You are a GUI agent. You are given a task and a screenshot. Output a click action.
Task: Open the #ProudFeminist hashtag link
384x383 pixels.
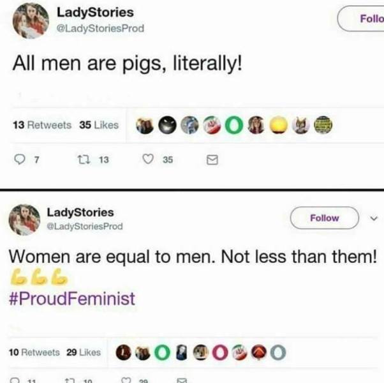coord(72,299)
